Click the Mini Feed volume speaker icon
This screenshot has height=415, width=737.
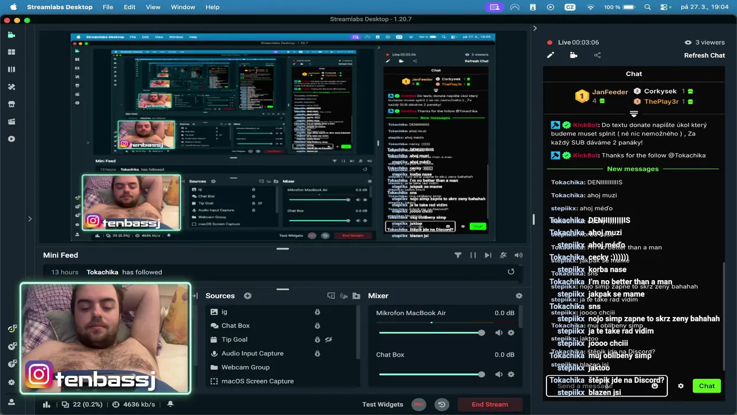[519, 255]
